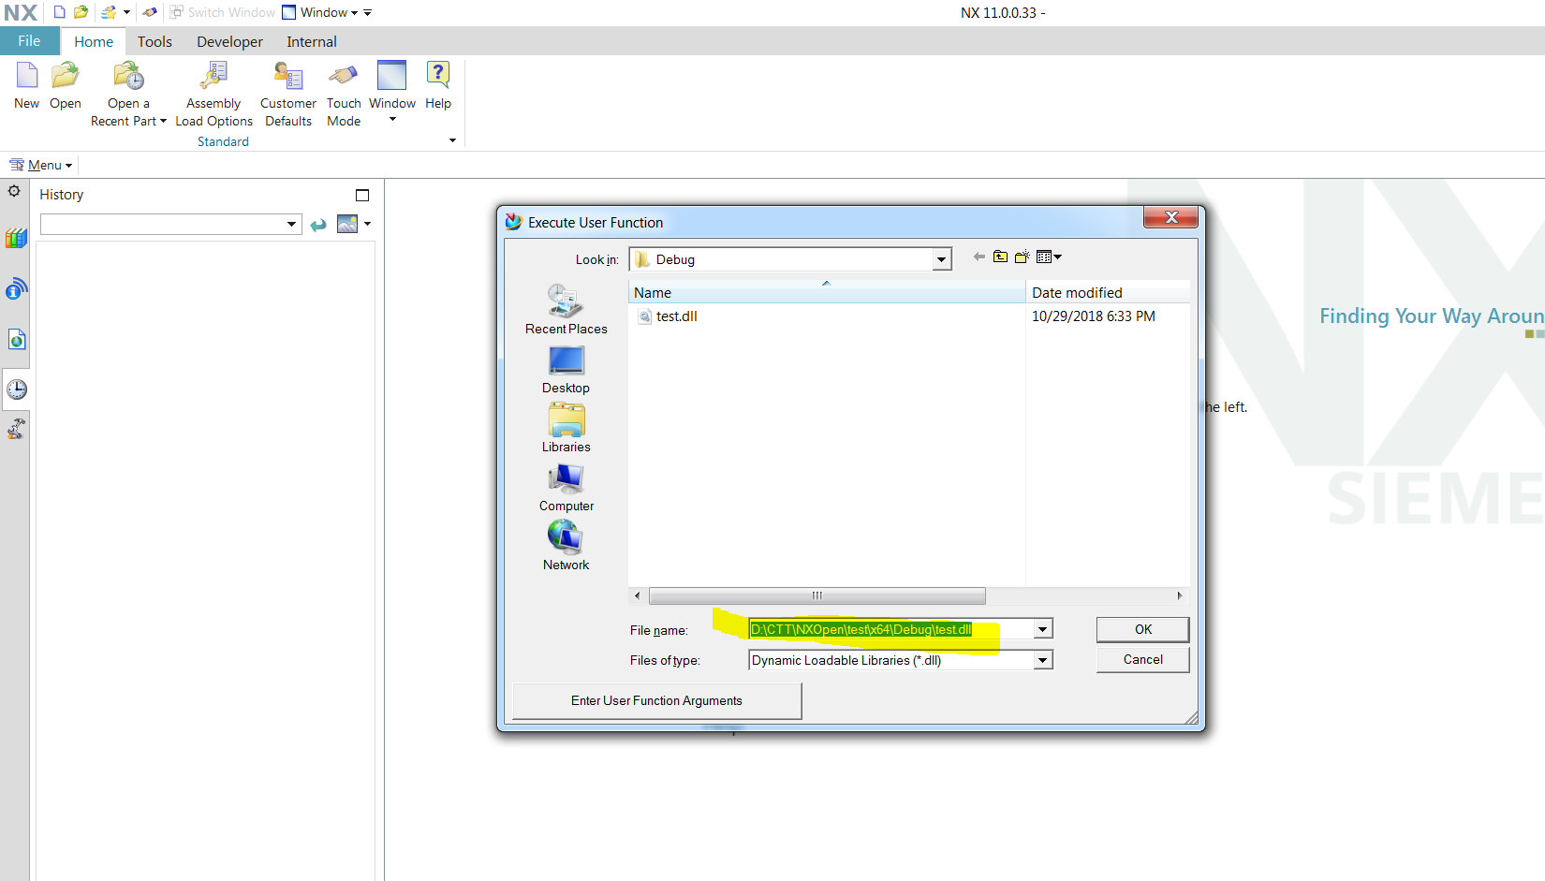Click the star command finder icon in top toolbar
Image resolution: width=1545 pixels, height=881 pixels.
click(109, 12)
